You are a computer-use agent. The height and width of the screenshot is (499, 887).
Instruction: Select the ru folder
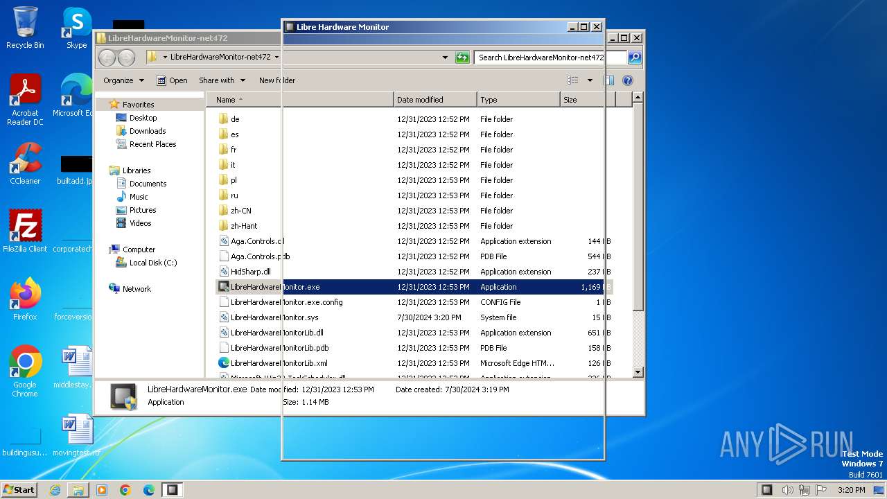(x=228, y=195)
